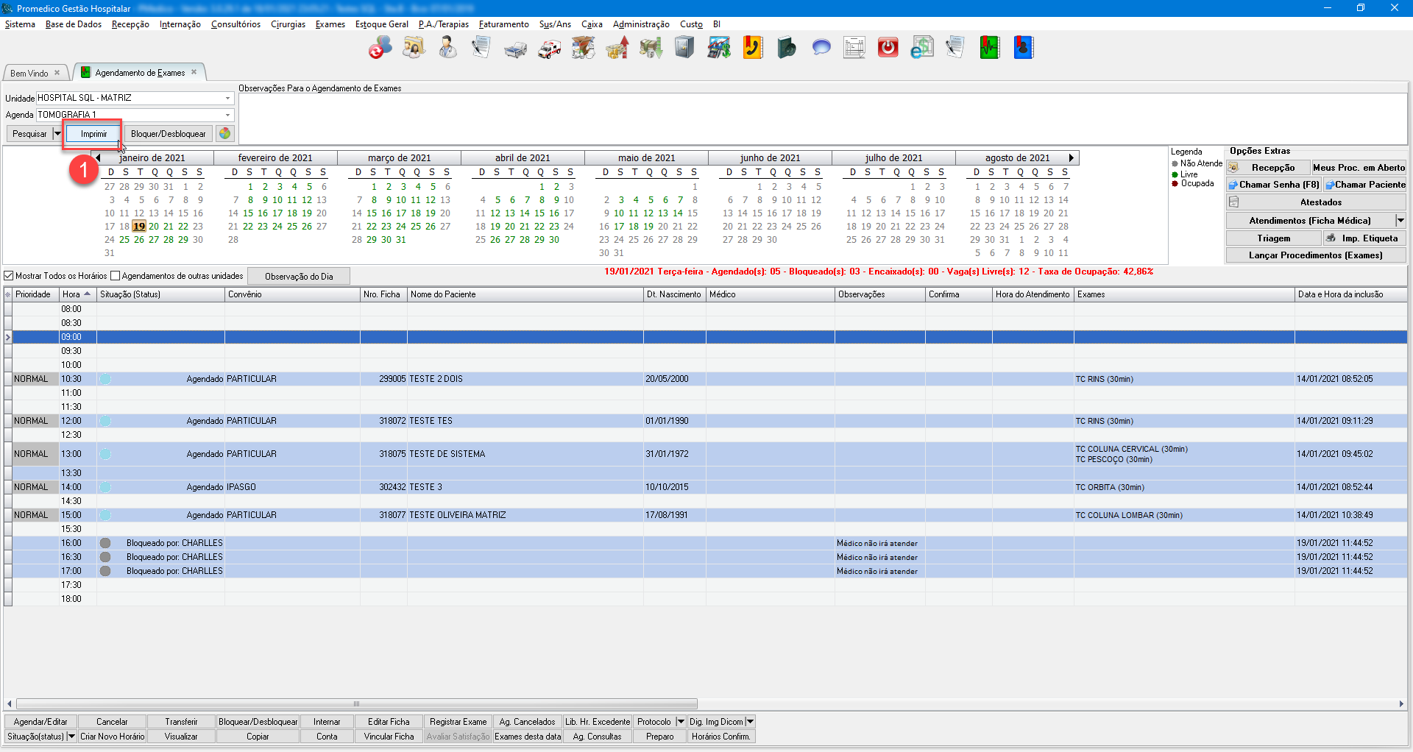This screenshot has height=752, width=1413.
Task: Click the horizontal scrollbar below the grid
Action: tap(357, 703)
